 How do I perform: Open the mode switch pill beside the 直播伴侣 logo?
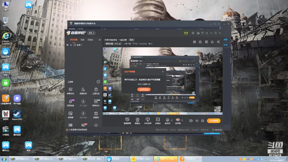pos(91,33)
